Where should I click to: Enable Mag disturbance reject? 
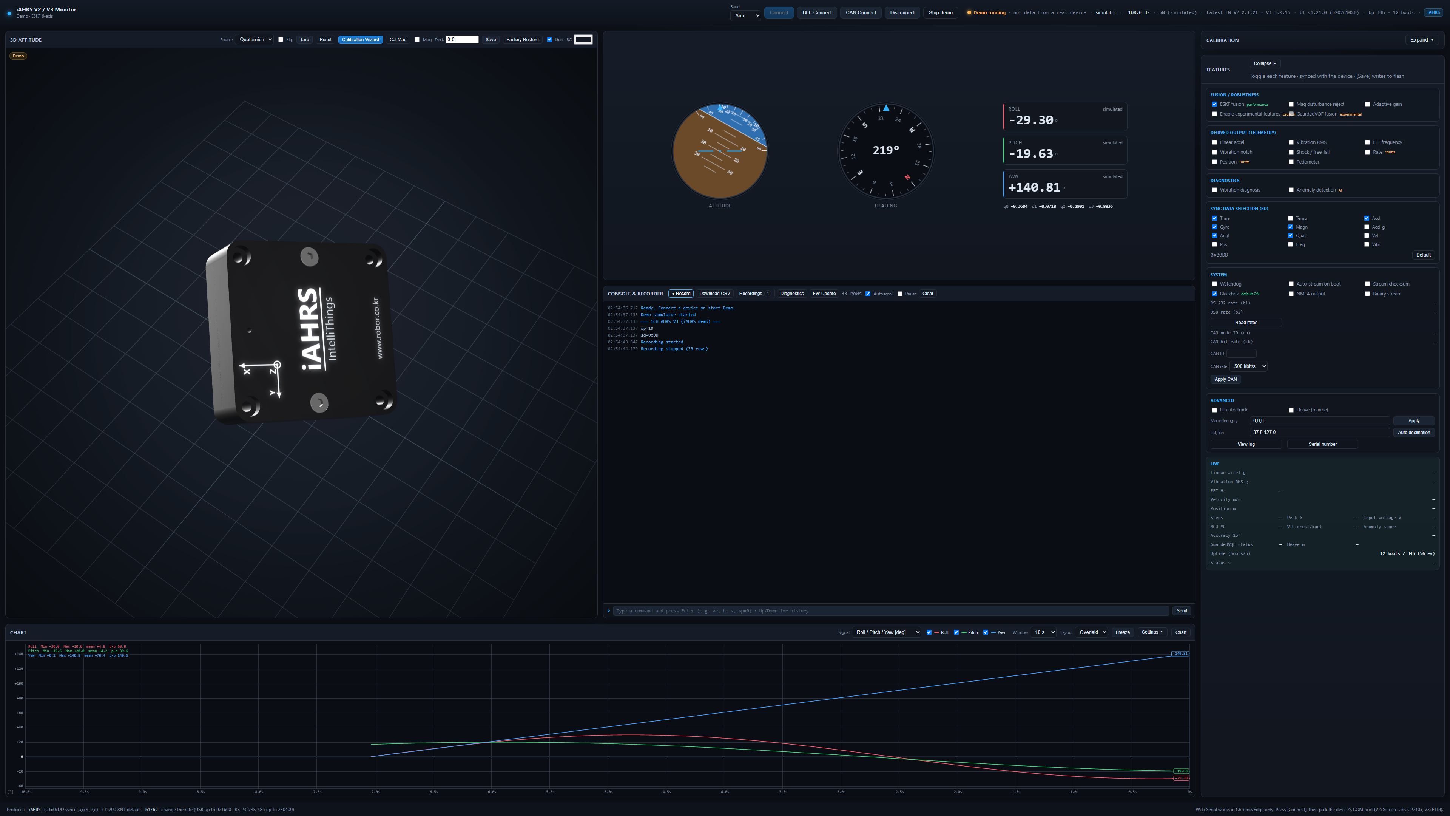[1291, 104]
